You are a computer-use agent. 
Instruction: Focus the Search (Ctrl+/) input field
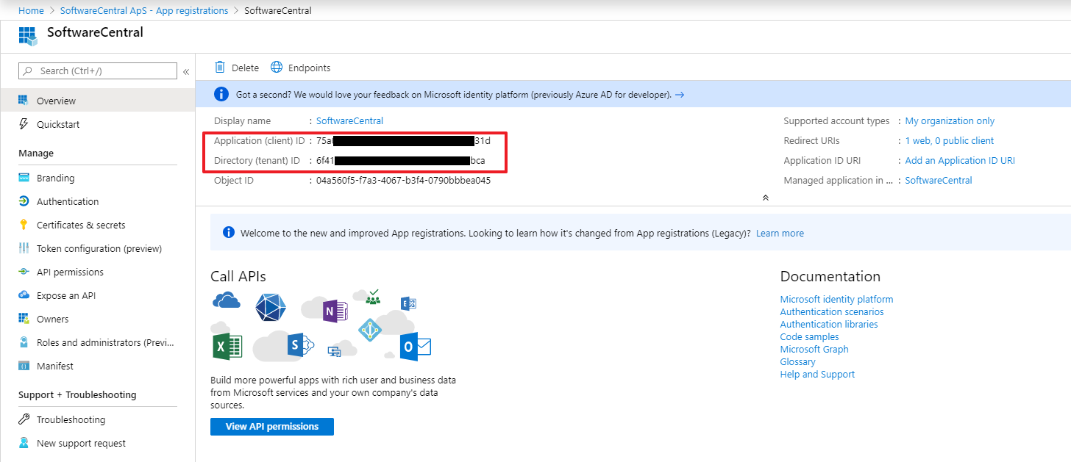coord(103,71)
